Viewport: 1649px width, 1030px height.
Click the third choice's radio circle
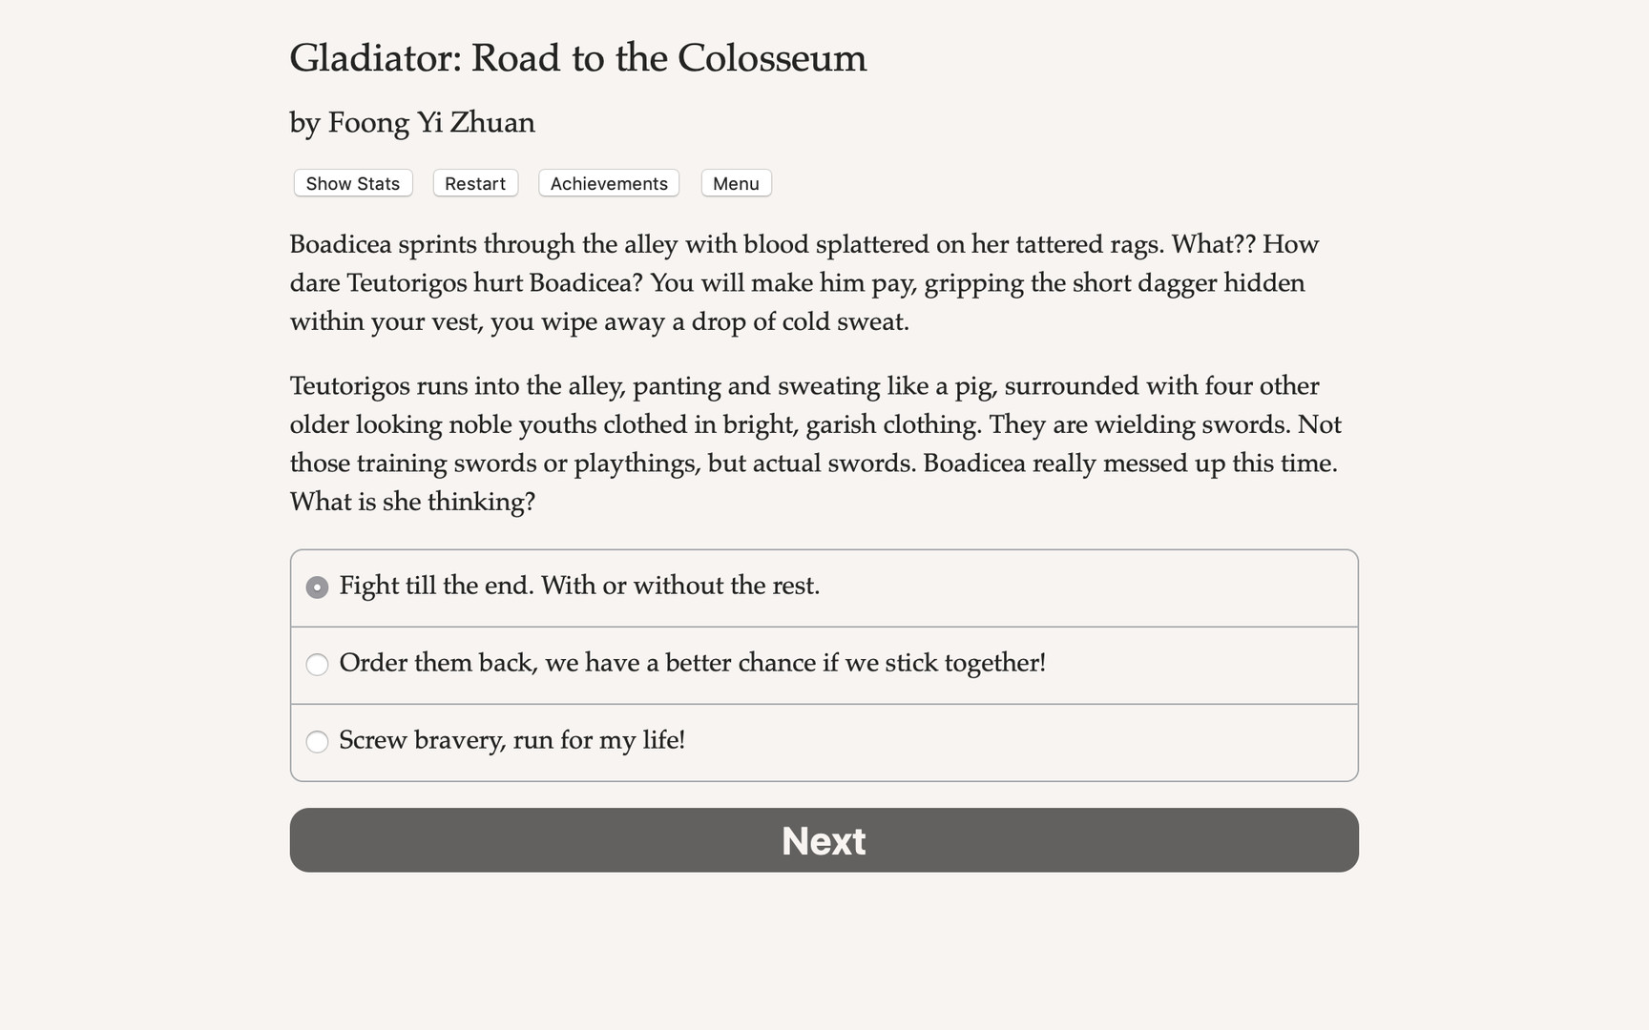coord(316,741)
